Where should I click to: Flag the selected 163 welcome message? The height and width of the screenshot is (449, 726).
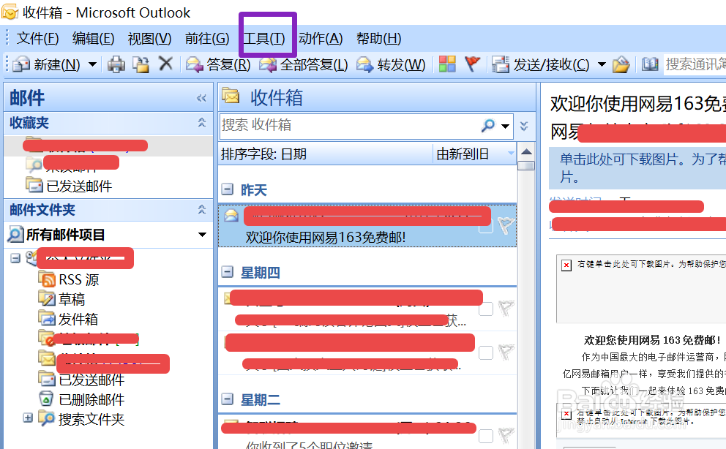pyautogui.click(x=506, y=225)
